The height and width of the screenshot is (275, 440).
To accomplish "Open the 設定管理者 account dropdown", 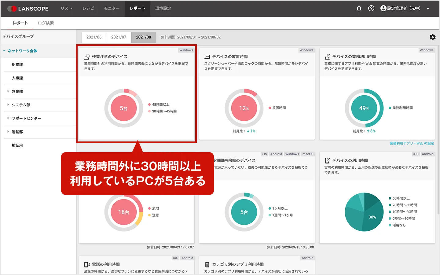I will tap(428, 9).
